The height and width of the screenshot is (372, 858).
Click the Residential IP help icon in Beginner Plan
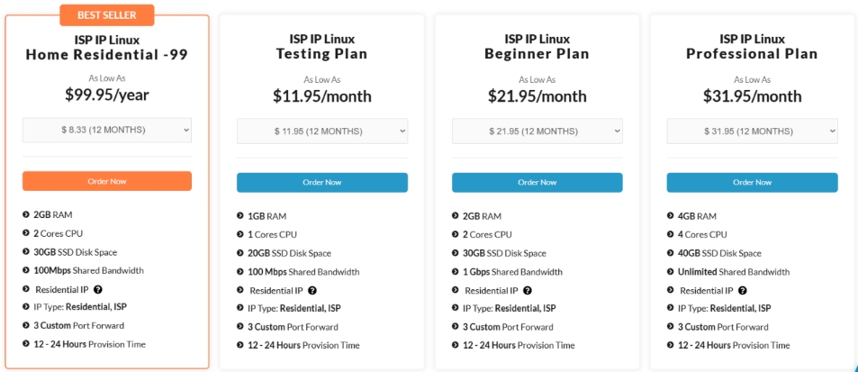point(528,291)
